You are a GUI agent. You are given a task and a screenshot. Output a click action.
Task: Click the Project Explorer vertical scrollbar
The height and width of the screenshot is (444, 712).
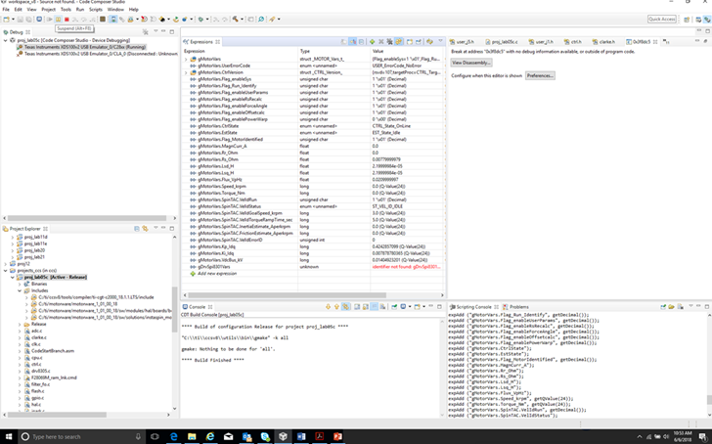174,310
